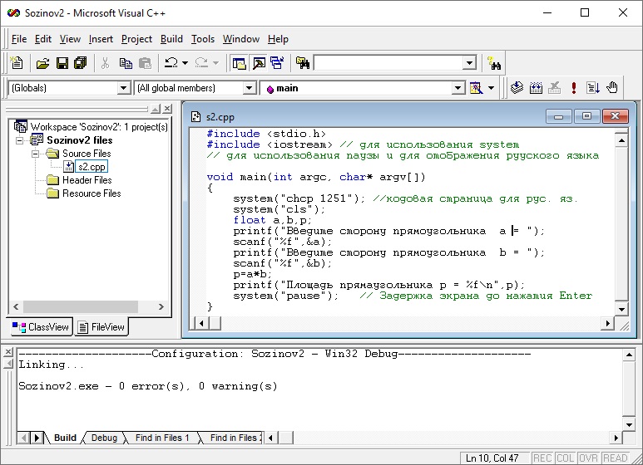643x465 pixels.
Task: Click the Insert/Remove Breakpoint hand icon
Action: point(612,87)
